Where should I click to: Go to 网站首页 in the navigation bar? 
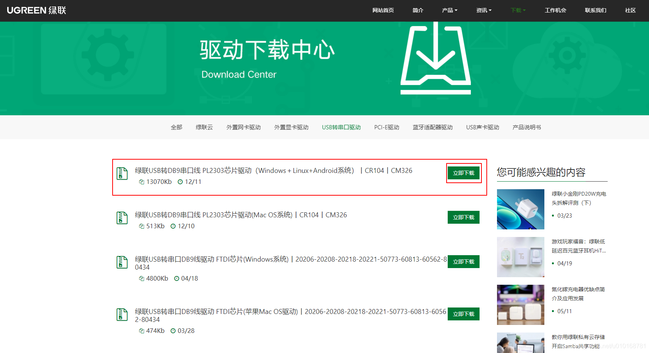[x=383, y=10]
